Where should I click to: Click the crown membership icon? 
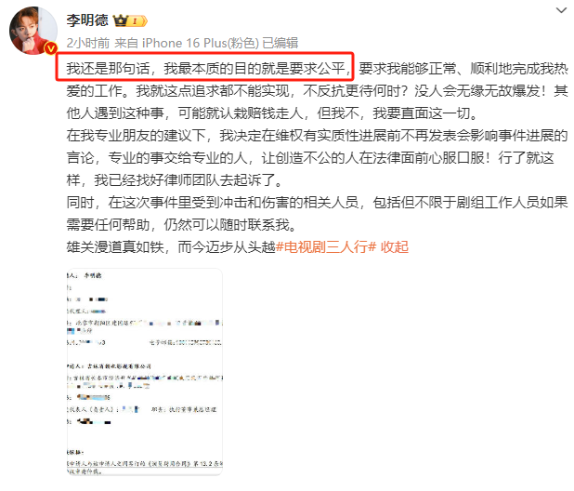coord(120,20)
